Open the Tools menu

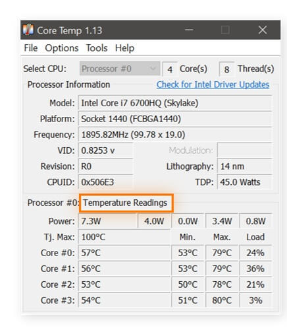pyautogui.click(x=97, y=48)
